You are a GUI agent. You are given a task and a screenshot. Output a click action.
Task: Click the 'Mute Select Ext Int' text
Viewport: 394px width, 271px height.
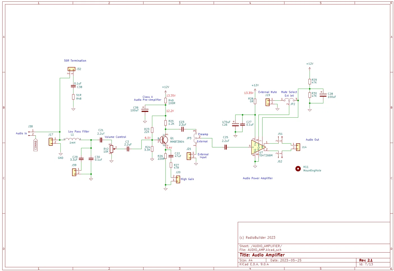click(x=289, y=94)
